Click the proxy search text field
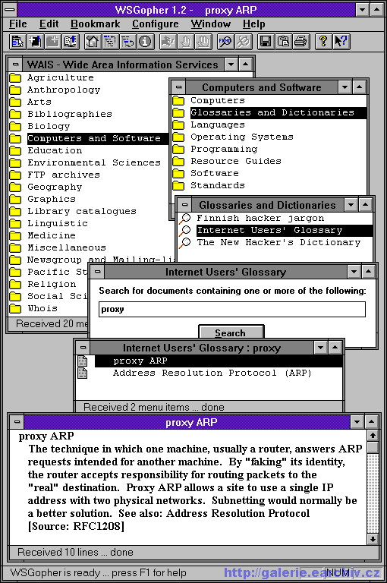This screenshot has height=583, width=387. [x=232, y=309]
